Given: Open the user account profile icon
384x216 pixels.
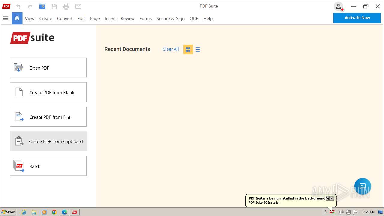Looking at the screenshot, I should (338, 6).
